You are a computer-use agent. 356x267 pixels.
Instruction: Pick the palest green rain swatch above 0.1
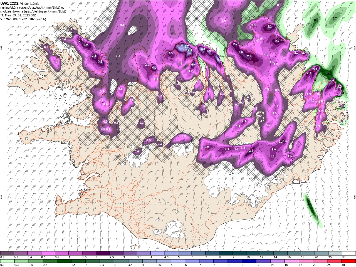point(7,261)
